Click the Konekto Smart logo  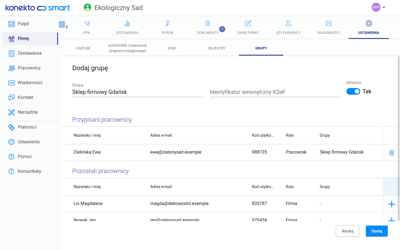coord(38,8)
